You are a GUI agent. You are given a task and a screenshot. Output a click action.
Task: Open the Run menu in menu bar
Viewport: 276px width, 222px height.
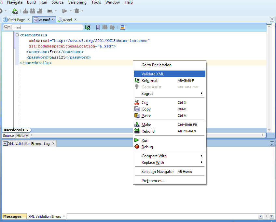pyautogui.click(x=44, y=3)
